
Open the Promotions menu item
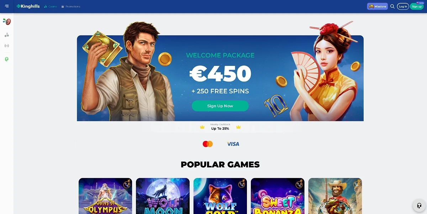point(71,6)
